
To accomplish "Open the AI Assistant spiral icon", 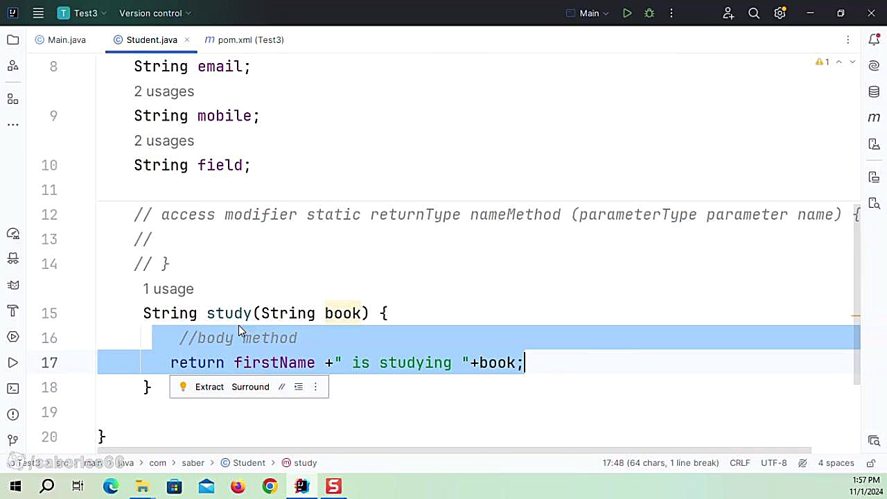I will 874,66.
